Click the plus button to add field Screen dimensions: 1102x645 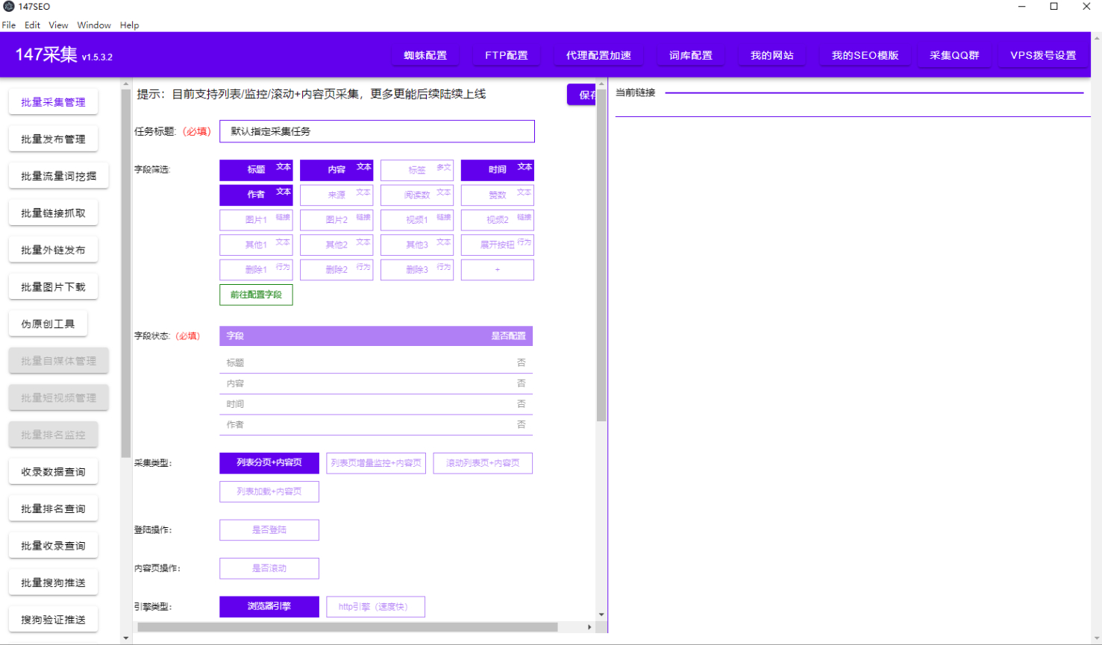pos(498,270)
